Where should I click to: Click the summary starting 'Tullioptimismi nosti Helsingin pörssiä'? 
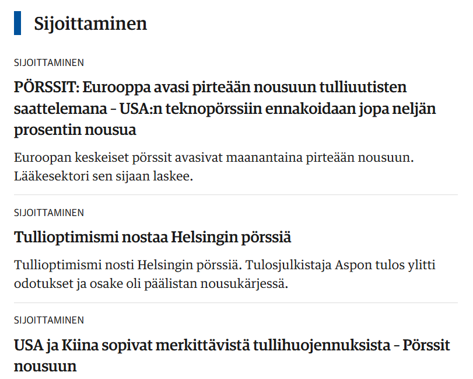(225, 274)
